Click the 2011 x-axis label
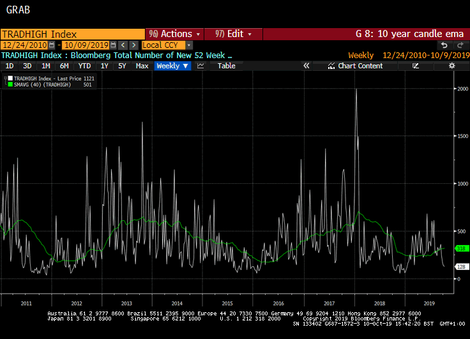Viewport: 470px width, 339px height. point(26,303)
